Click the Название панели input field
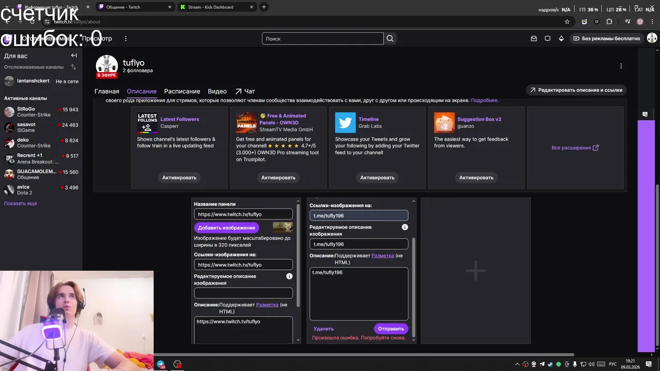Image resolution: width=660 pixels, height=371 pixels. 243,214
